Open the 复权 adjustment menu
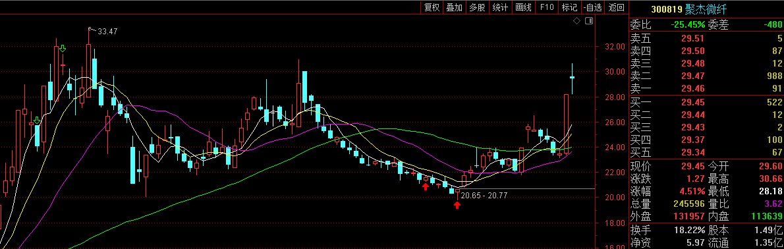The height and width of the screenshot is (249, 784). [432, 7]
